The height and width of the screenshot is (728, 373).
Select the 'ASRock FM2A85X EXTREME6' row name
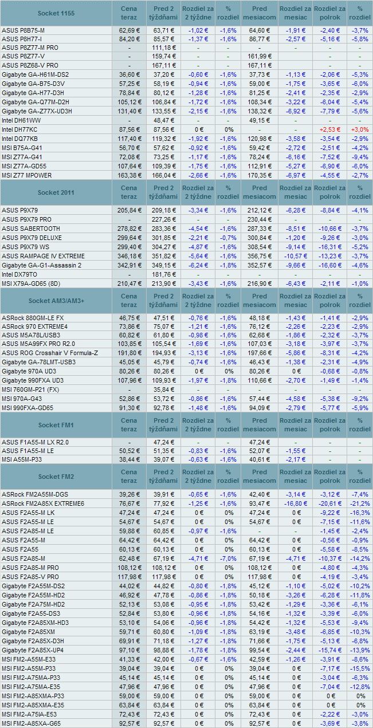pos(43,503)
